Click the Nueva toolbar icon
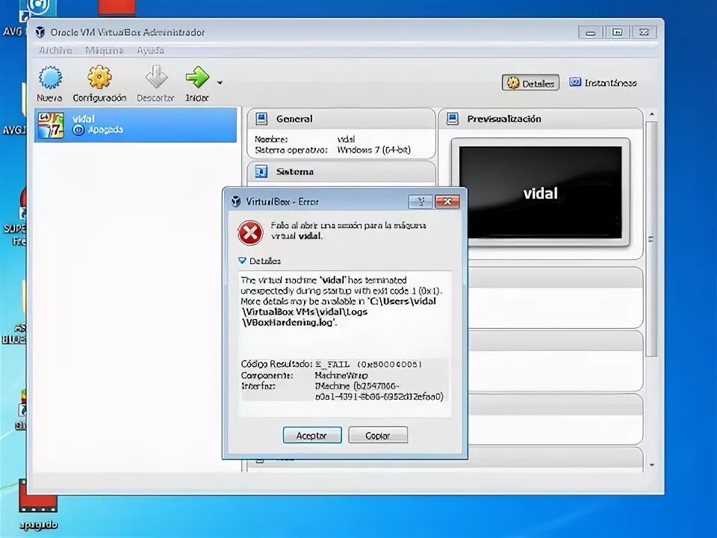717x538 pixels. tap(50, 77)
